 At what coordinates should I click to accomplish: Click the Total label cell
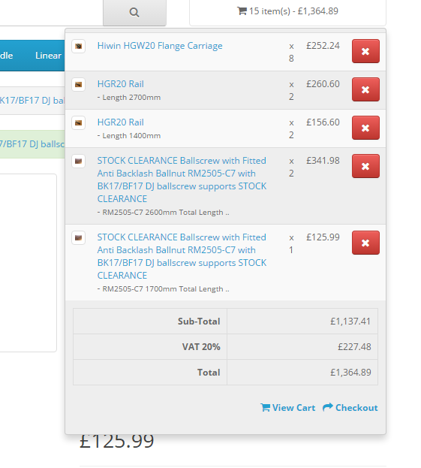150,372
